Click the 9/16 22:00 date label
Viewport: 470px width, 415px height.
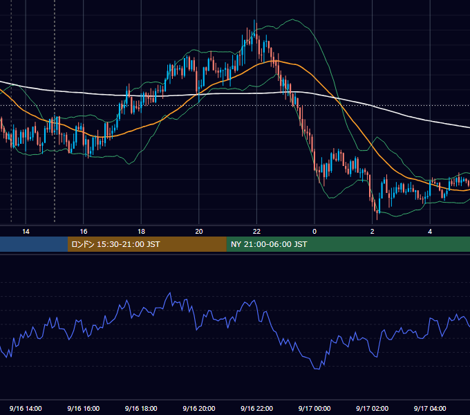[257, 408]
